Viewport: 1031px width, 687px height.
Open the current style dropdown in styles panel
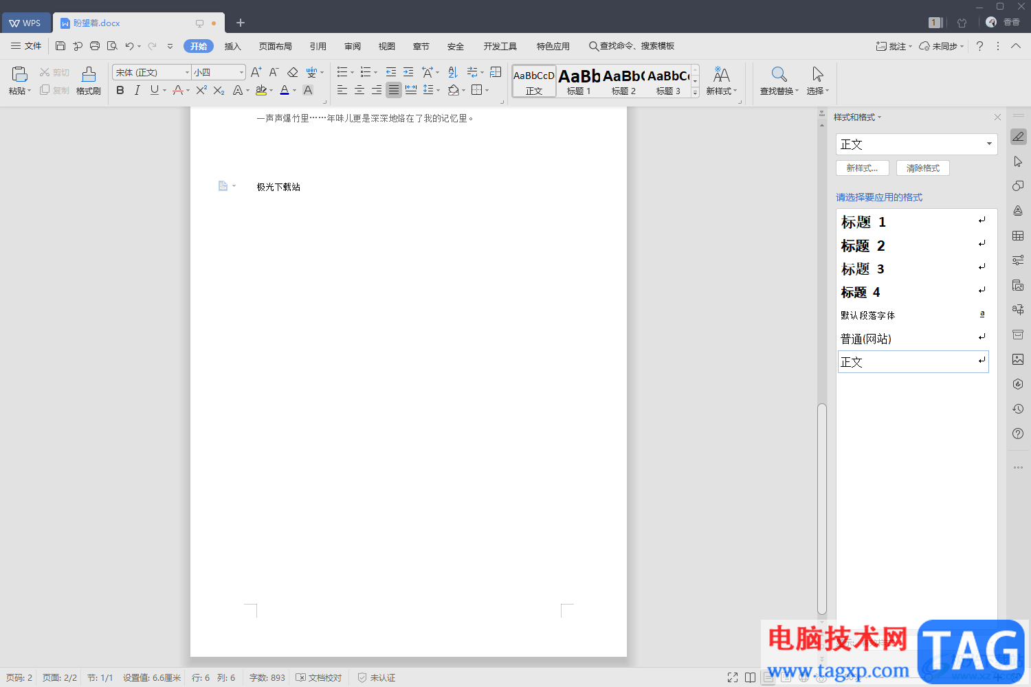click(989, 144)
